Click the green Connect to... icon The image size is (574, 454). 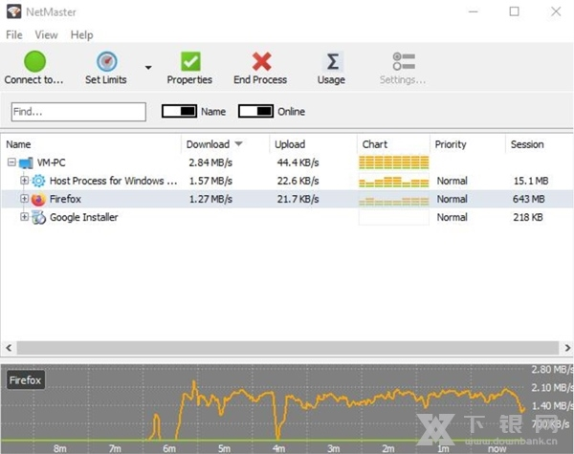coord(34,61)
